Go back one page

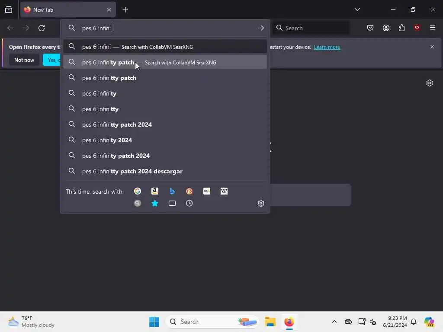tap(10, 28)
